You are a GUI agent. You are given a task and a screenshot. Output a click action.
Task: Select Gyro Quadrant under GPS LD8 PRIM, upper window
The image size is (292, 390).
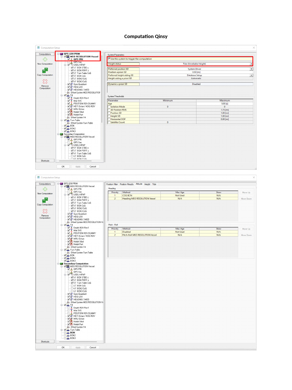(x=80, y=84)
